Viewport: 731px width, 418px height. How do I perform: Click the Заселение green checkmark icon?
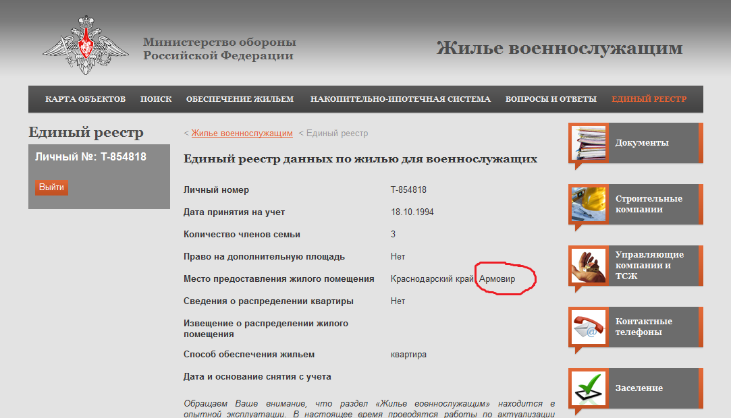pos(589,388)
